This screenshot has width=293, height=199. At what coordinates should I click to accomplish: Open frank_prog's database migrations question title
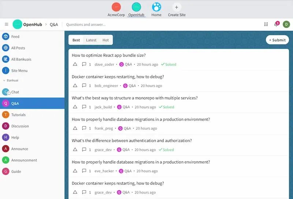(x=141, y=119)
